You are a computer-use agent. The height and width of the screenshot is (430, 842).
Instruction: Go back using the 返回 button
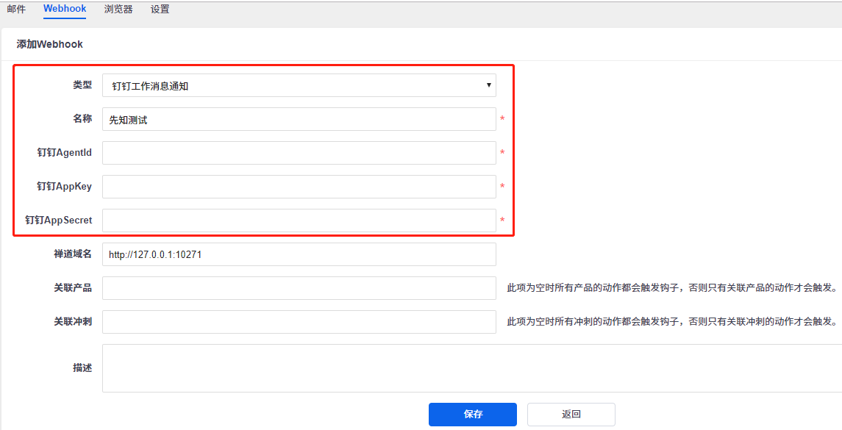click(x=571, y=415)
